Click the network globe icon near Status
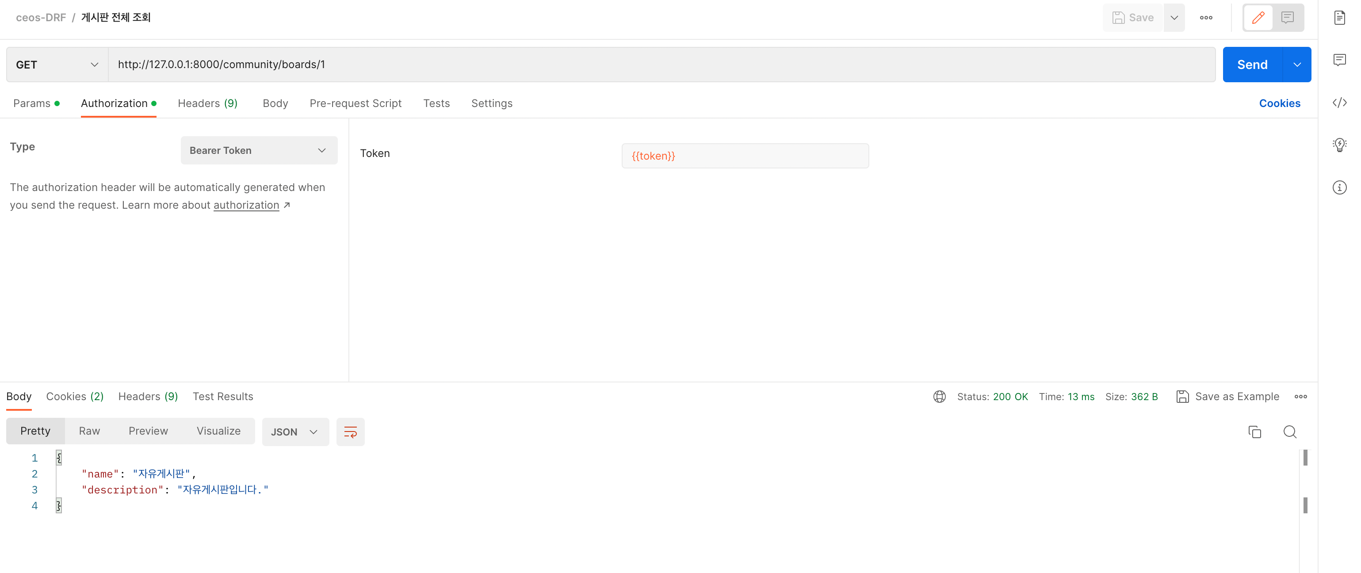The width and height of the screenshot is (1361, 573). tap(939, 397)
